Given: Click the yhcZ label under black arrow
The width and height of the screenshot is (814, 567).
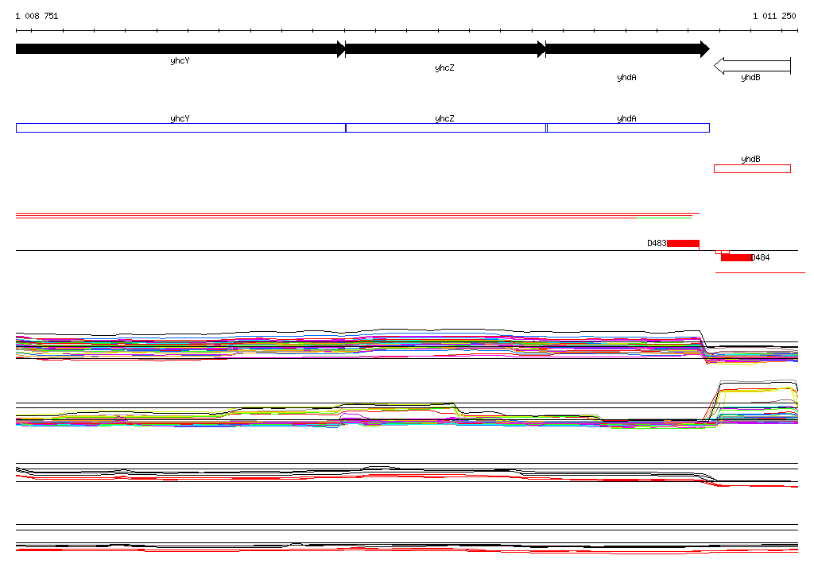Looking at the screenshot, I should 444,68.
